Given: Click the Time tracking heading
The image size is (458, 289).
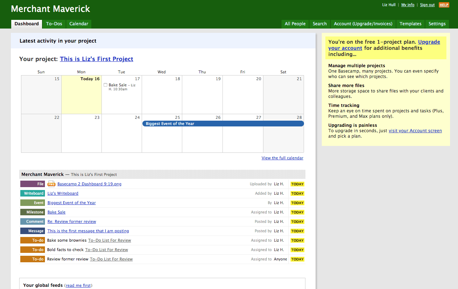Looking at the screenshot, I should pyautogui.click(x=344, y=105).
